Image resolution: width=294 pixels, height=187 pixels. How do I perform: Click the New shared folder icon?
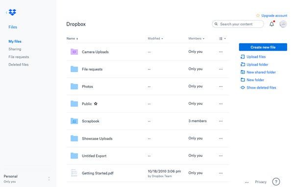(x=243, y=72)
